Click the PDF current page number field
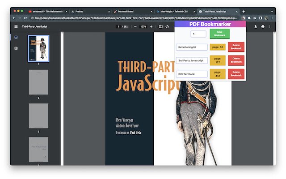 coord(118,27)
